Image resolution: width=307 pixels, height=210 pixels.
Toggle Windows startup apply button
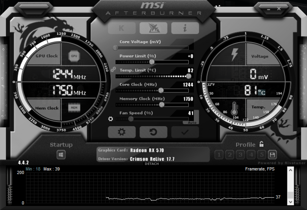(x=61, y=154)
